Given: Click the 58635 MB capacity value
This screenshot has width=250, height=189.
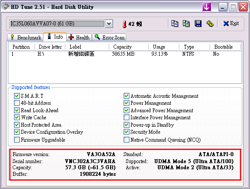Looking at the screenshot, I should tap(123, 54).
